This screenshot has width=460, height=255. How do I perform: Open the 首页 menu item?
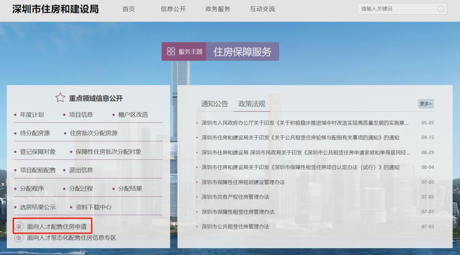pyautogui.click(x=129, y=9)
